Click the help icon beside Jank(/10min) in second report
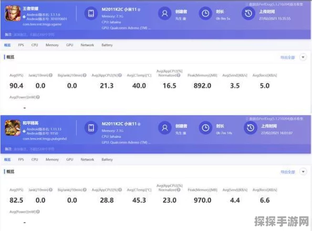312x231 pixels. [51, 190]
